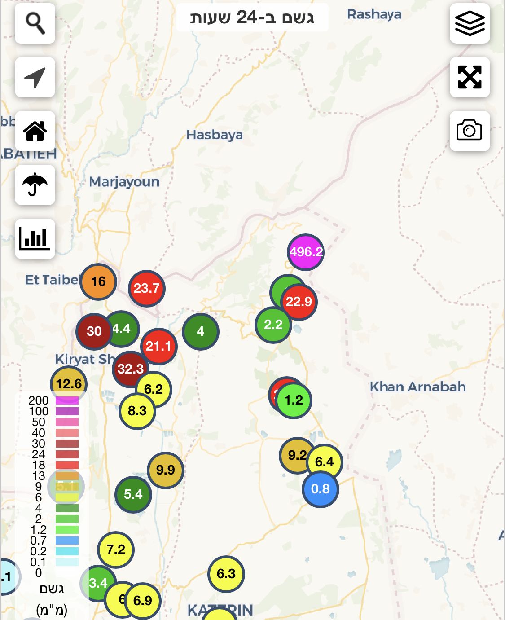Select the blue 0.7 legend swatch
Screen dimensions: 505x620
point(67,541)
